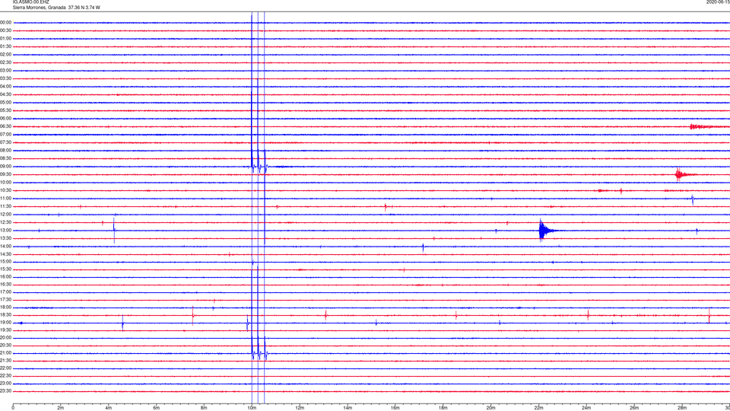Click the 0 tick on the minute axis
This screenshot has width=730, height=411.
(13, 408)
